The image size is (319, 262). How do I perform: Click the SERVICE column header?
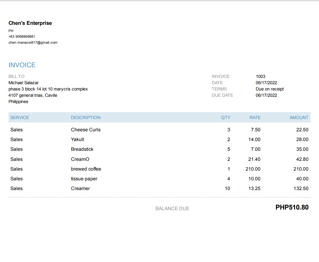tap(20, 117)
